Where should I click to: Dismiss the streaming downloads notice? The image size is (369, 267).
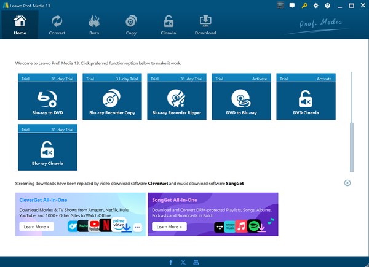(x=347, y=183)
